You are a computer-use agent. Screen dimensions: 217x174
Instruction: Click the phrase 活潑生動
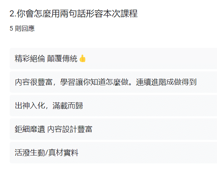click(x=30, y=153)
